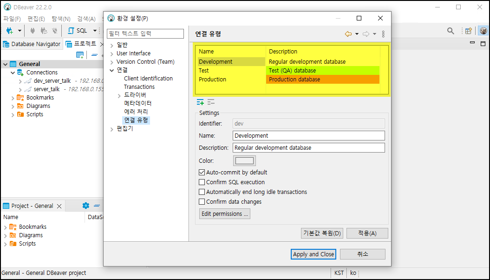Minimize the editor area panel
This screenshot has width=490, height=280.
472,42
